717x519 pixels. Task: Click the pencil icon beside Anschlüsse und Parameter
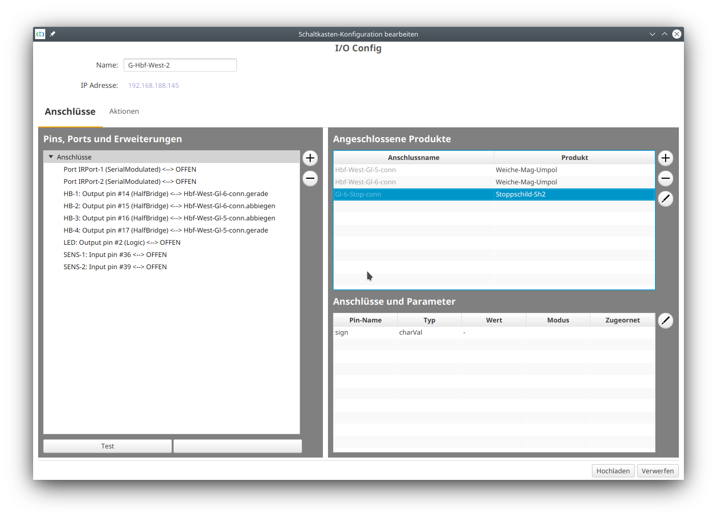665,320
